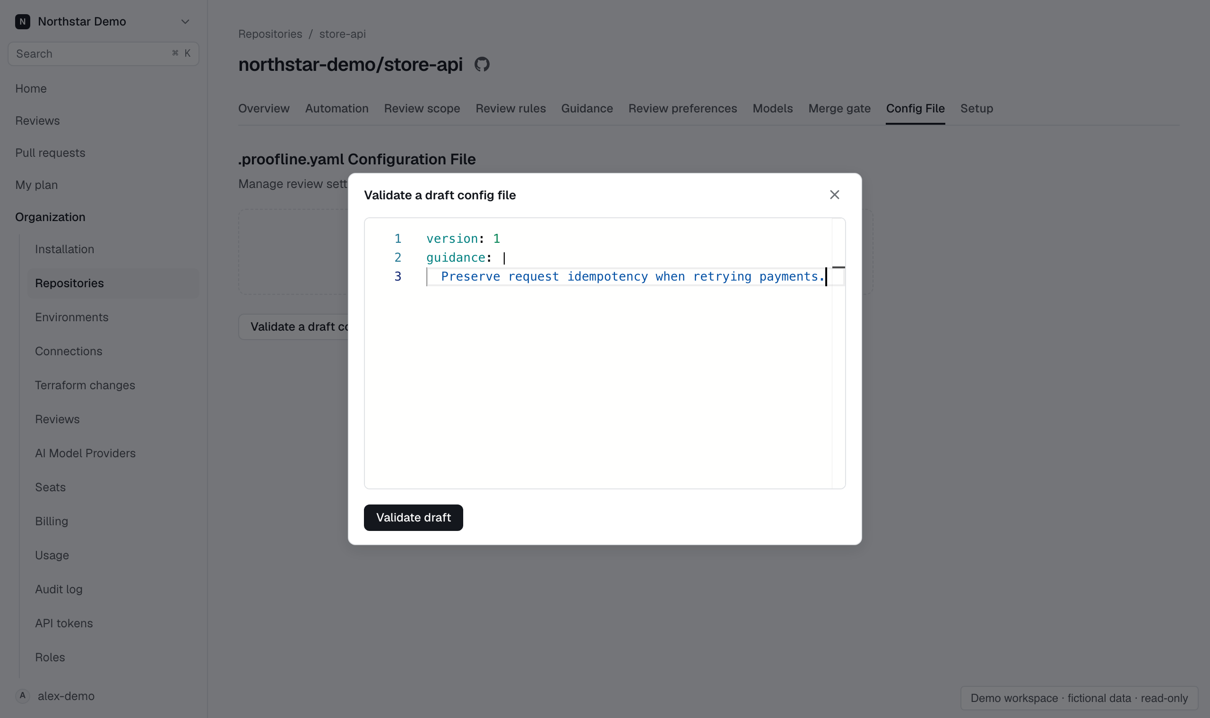
Task: Switch to the Setup tab
Action: [976, 108]
